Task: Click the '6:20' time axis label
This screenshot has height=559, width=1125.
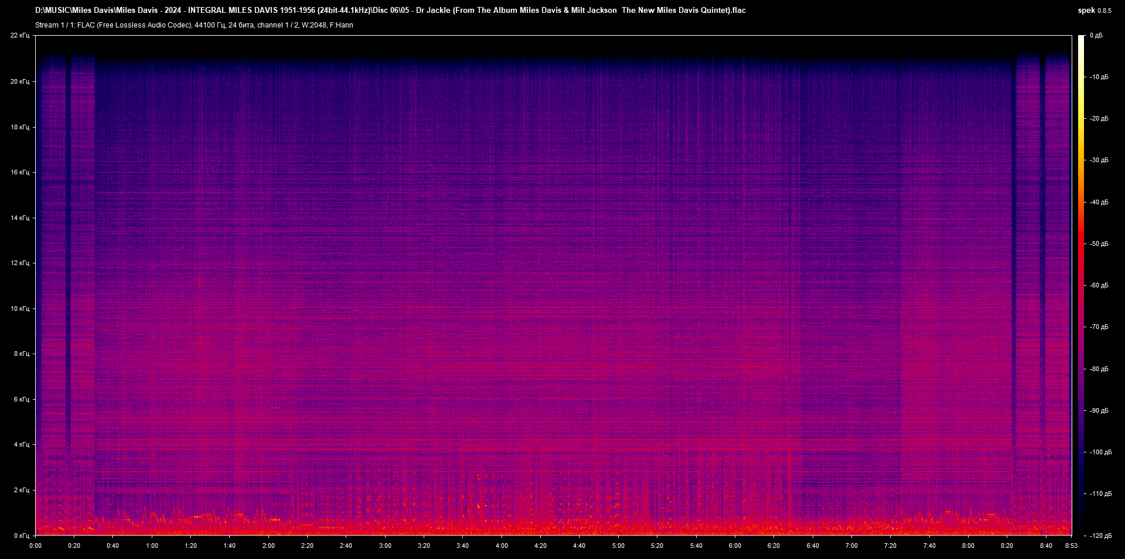Action: coord(773,546)
